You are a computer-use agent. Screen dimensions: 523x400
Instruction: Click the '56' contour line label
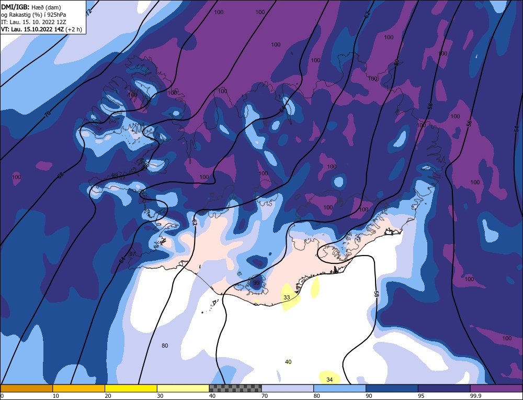469,124
